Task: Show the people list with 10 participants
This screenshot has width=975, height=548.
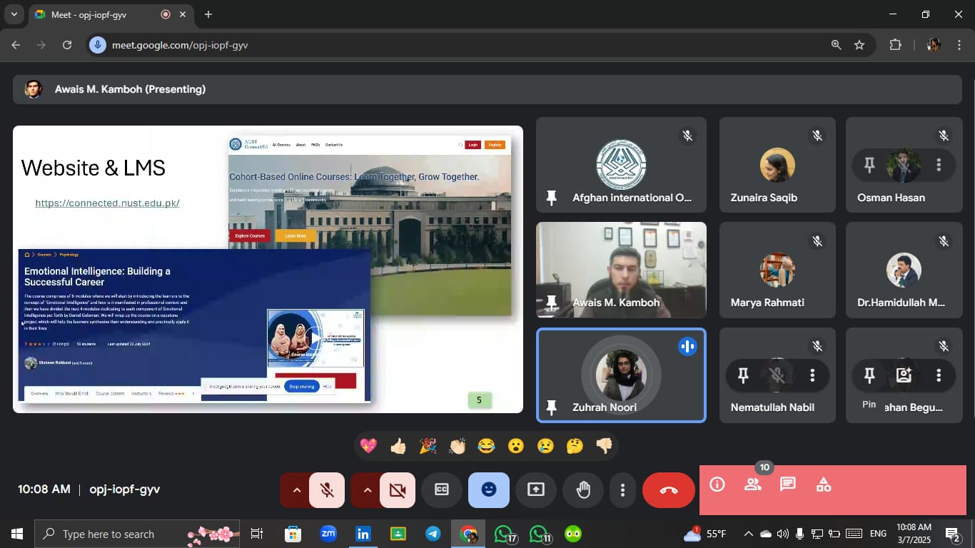Action: point(752,484)
